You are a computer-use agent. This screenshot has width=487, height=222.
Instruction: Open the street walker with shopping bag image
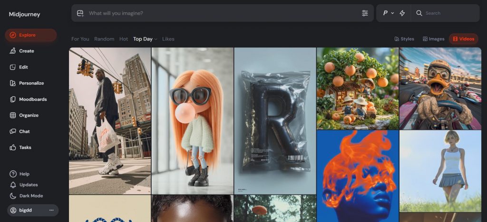[x=110, y=121]
